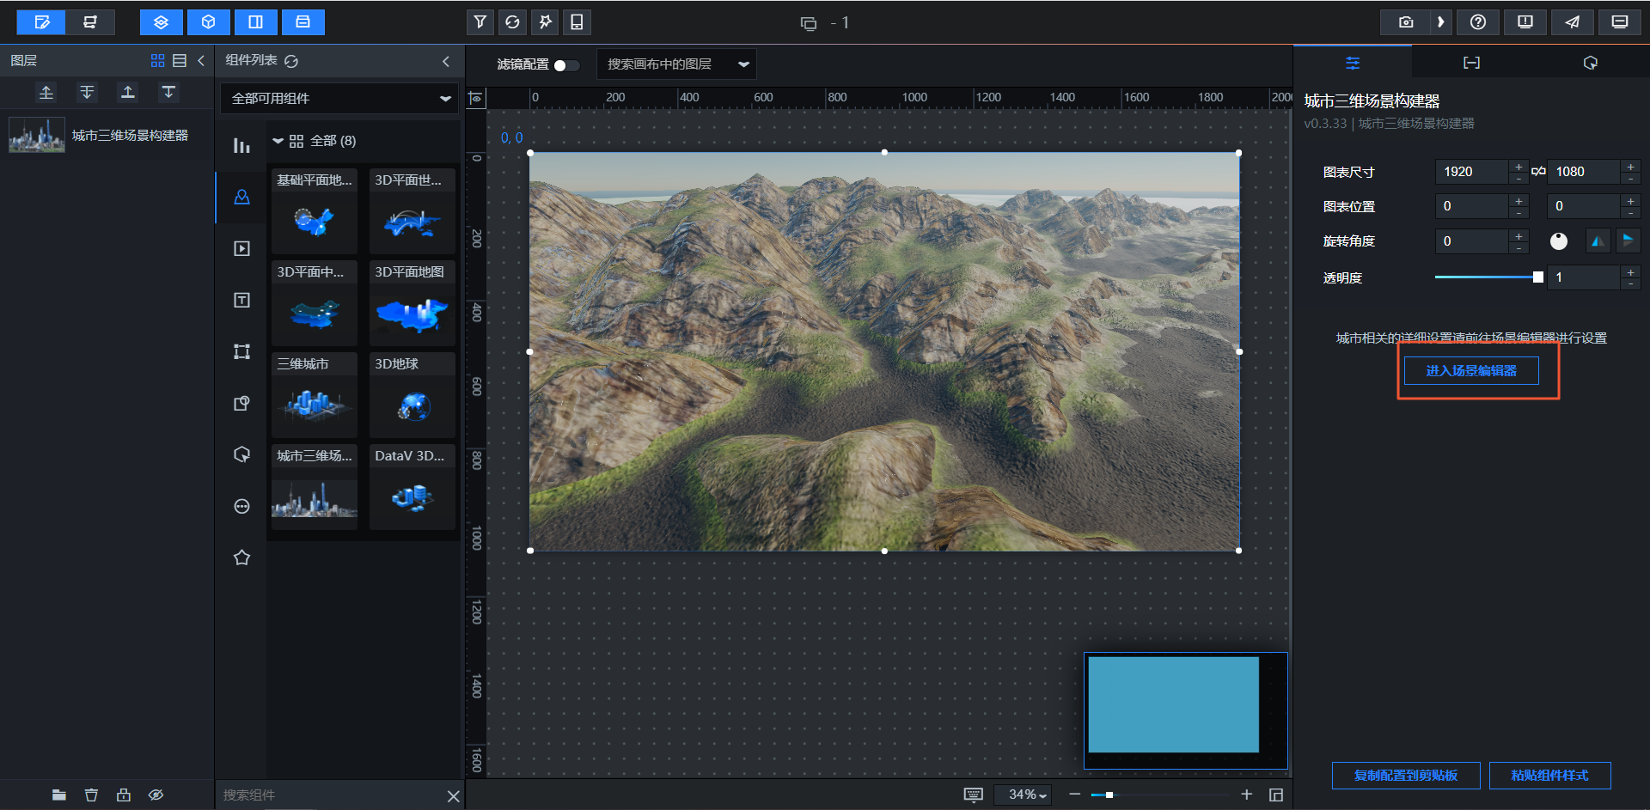
Task: Click the camera snapshot icon
Action: (x=1405, y=22)
